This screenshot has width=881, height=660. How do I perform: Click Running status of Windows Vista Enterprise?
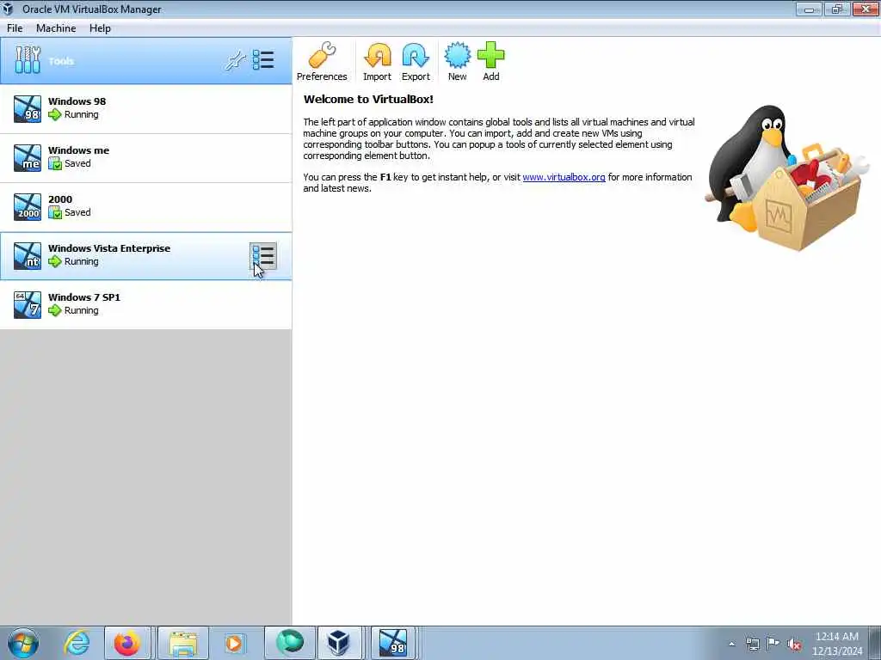point(82,261)
